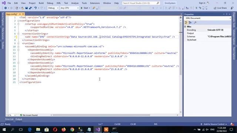237x133 pixels.
Task: Open the Window menu
Action: [107, 3]
